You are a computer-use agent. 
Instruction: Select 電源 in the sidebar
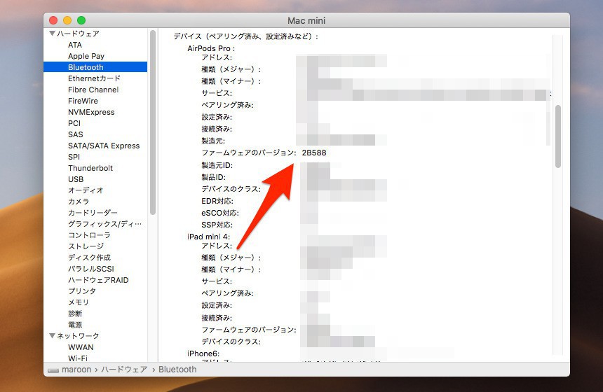[x=75, y=324]
